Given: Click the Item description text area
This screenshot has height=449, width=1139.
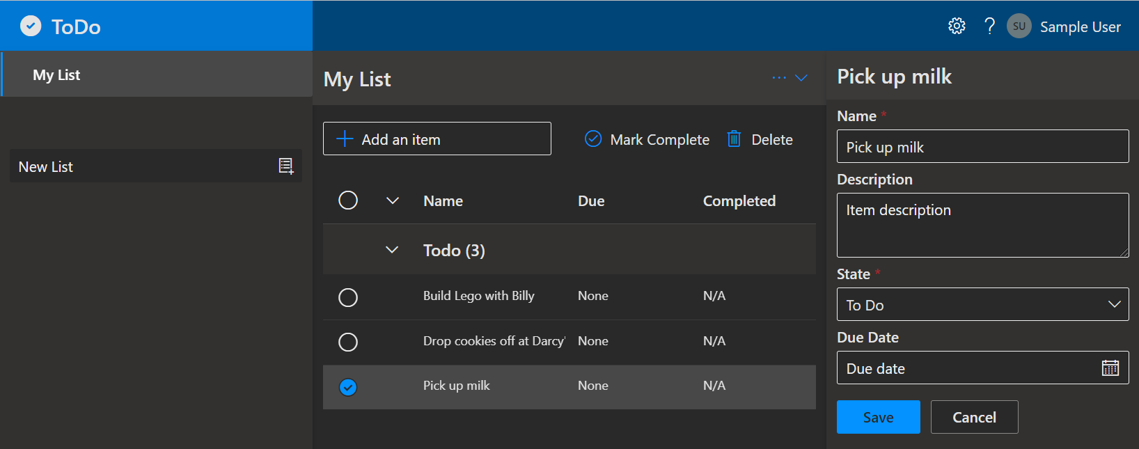Looking at the screenshot, I should coord(982,225).
